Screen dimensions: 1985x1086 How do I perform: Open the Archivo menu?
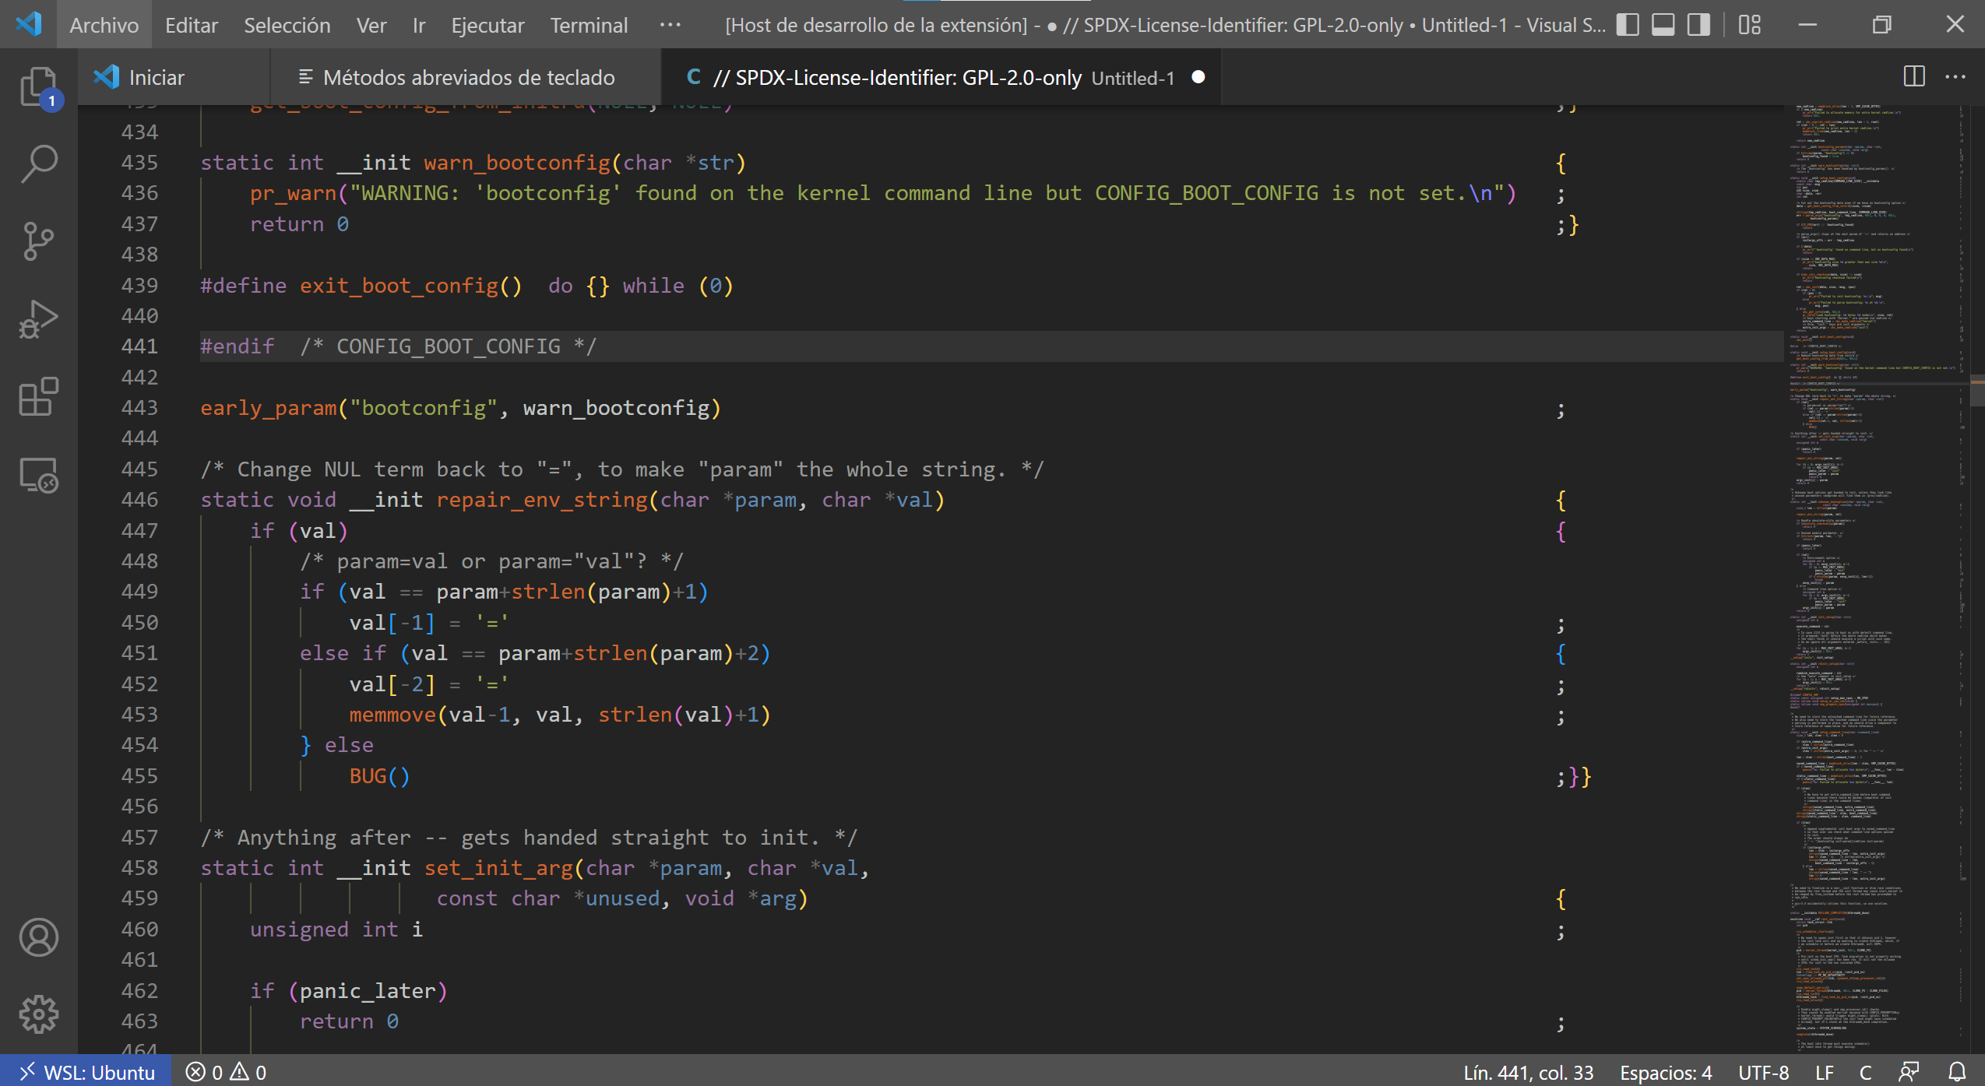[x=104, y=25]
